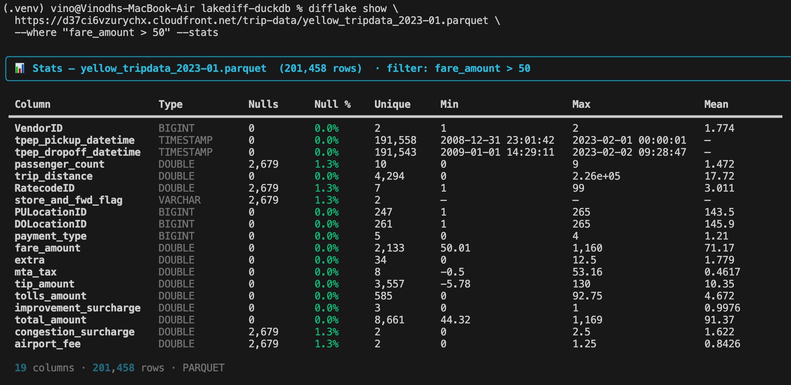The height and width of the screenshot is (385, 791).
Task: Click the Null % column header
Action: point(333,104)
